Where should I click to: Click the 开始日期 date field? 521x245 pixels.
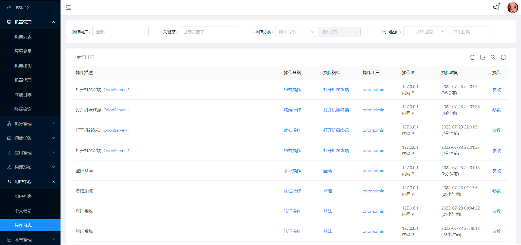(x=424, y=32)
